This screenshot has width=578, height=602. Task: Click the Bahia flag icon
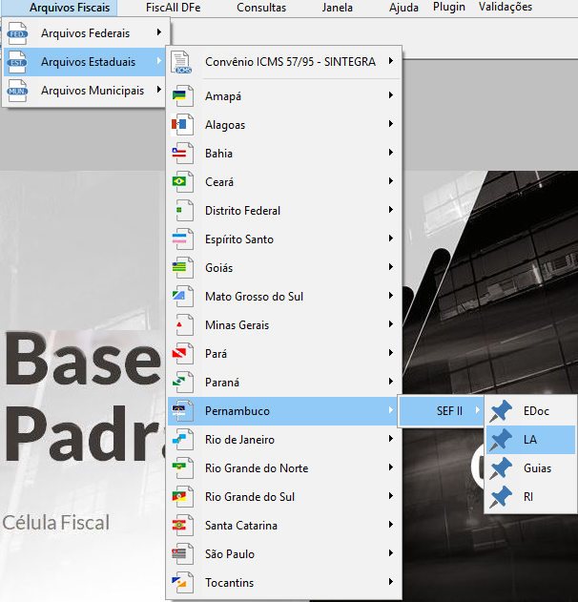[182, 153]
